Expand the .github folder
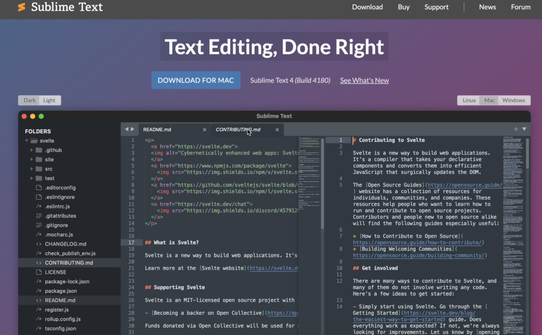 [x=32, y=150]
